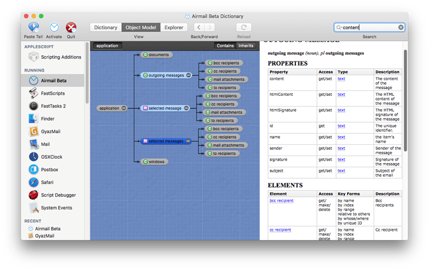Select Script Debugger in sidebar

point(52,195)
